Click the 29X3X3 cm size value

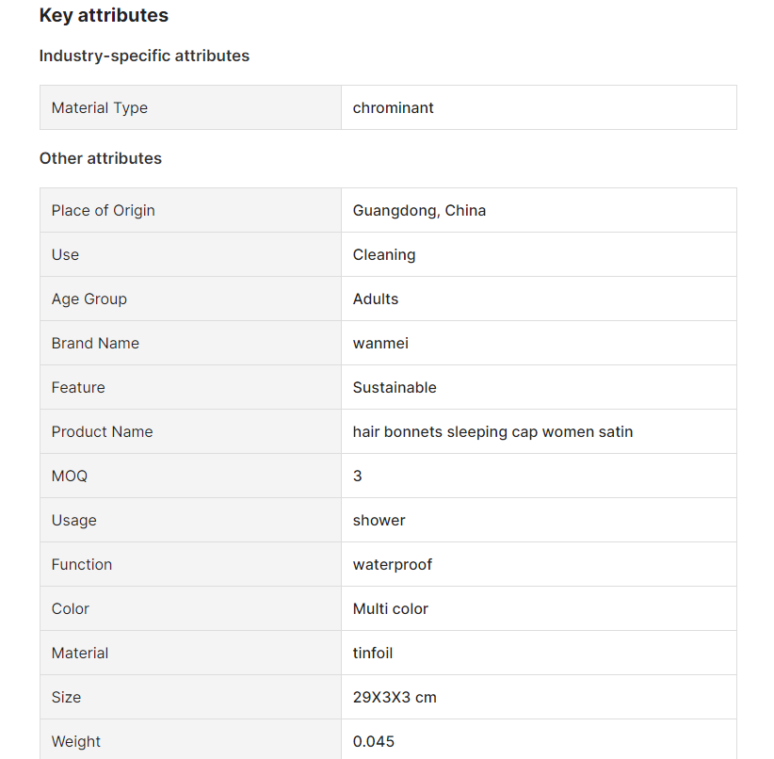coord(395,697)
